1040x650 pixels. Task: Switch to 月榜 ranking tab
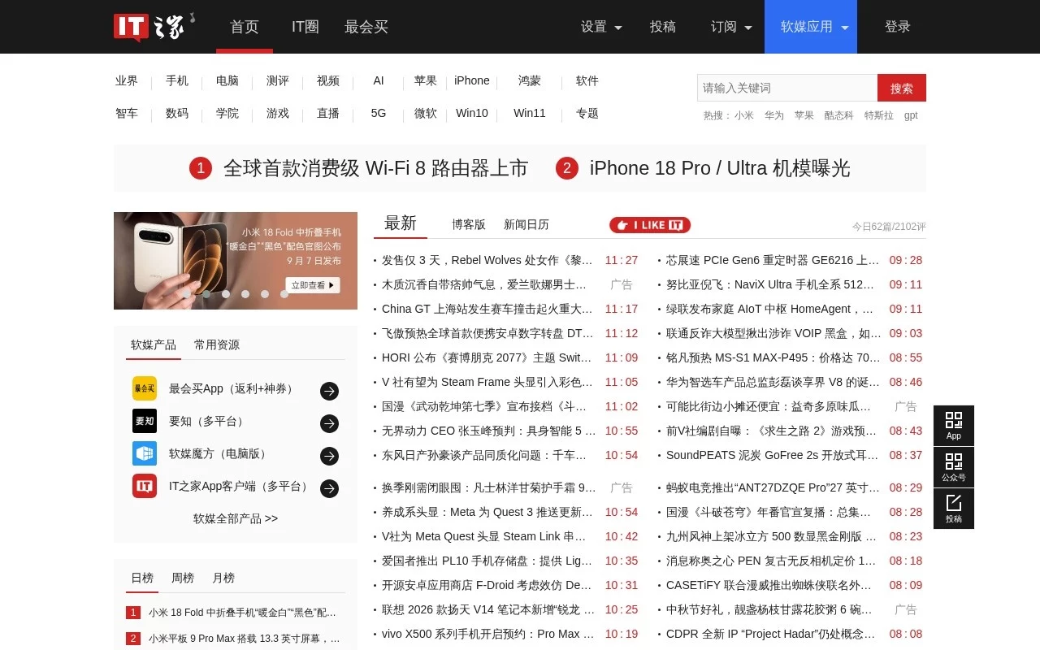223,578
